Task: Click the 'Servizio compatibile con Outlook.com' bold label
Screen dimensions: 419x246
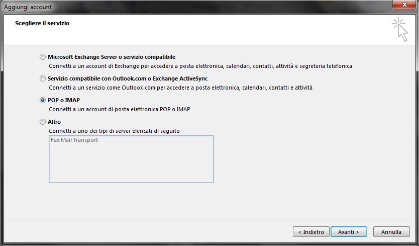Action: (128, 78)
